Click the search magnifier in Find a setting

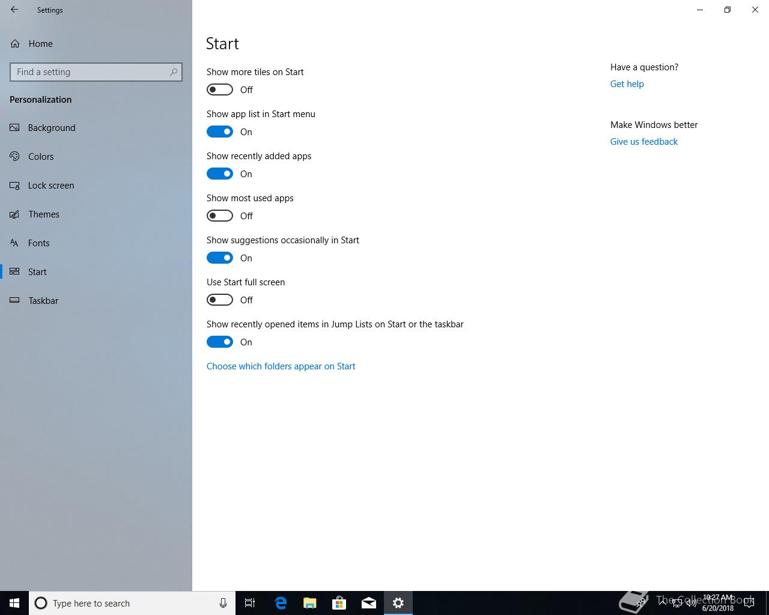point(174,72)
